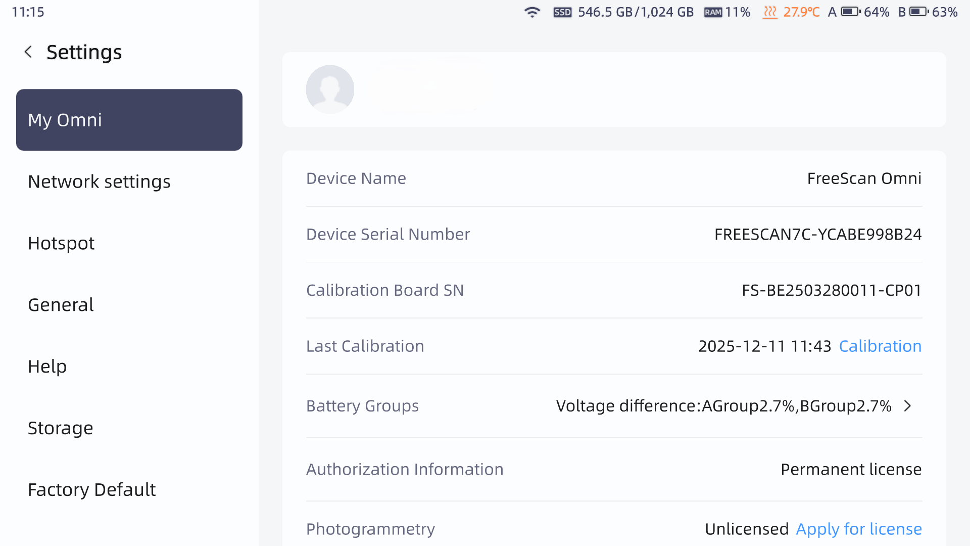Tap battery A status icon
The image size is (970, 546).
tap(850, 12)
